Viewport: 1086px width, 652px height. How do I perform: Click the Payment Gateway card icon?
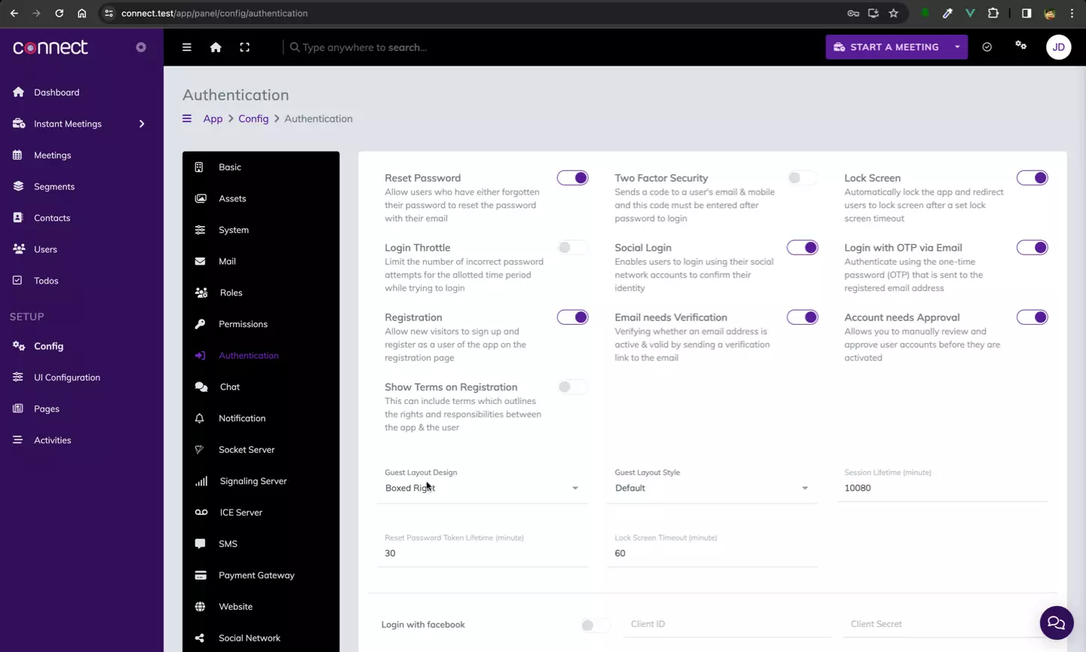point(201,575)
